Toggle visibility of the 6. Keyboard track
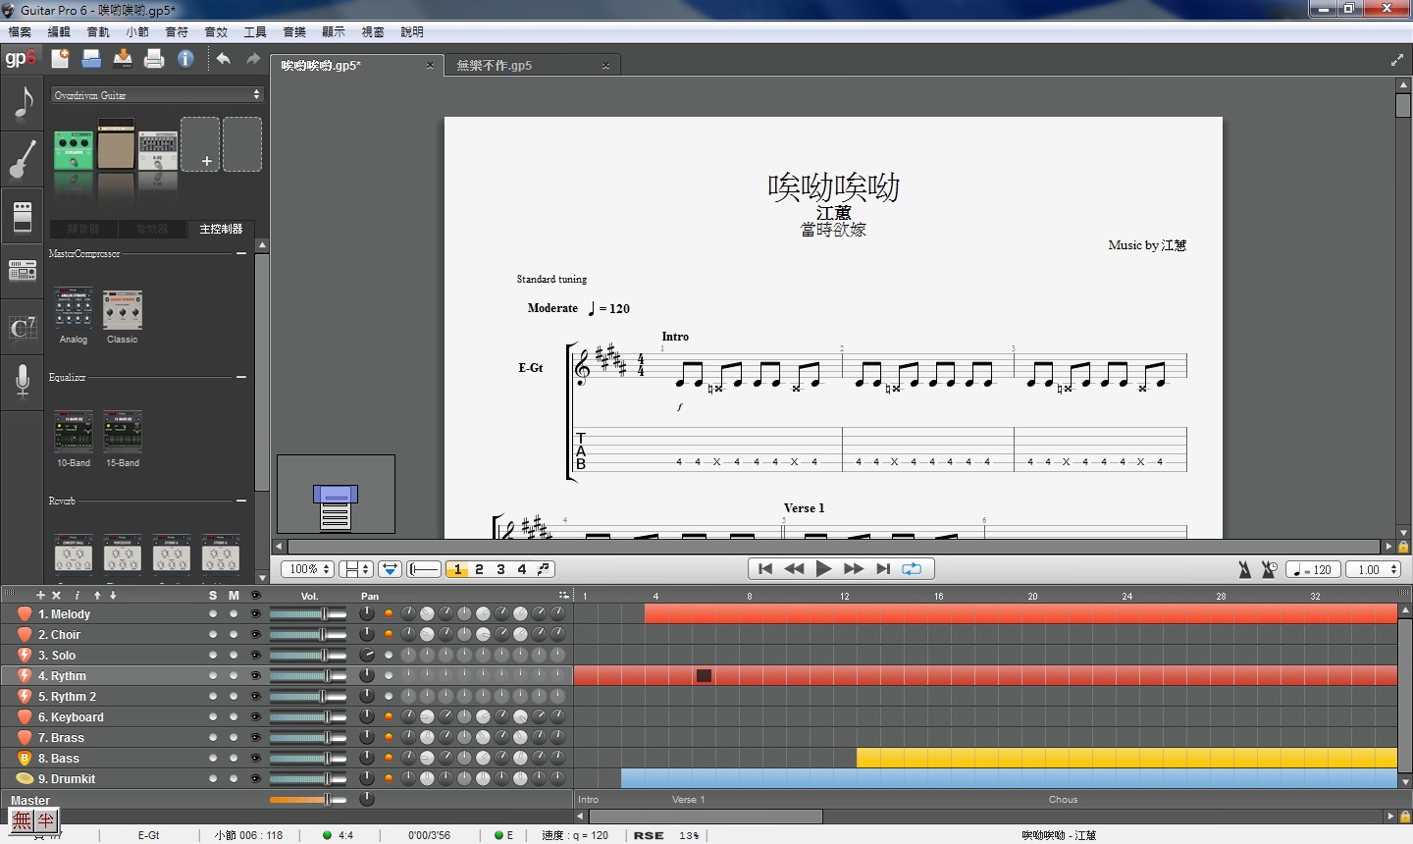This screenshot has width=1413, height=844. pyautogui.click(x=256, y=716)
